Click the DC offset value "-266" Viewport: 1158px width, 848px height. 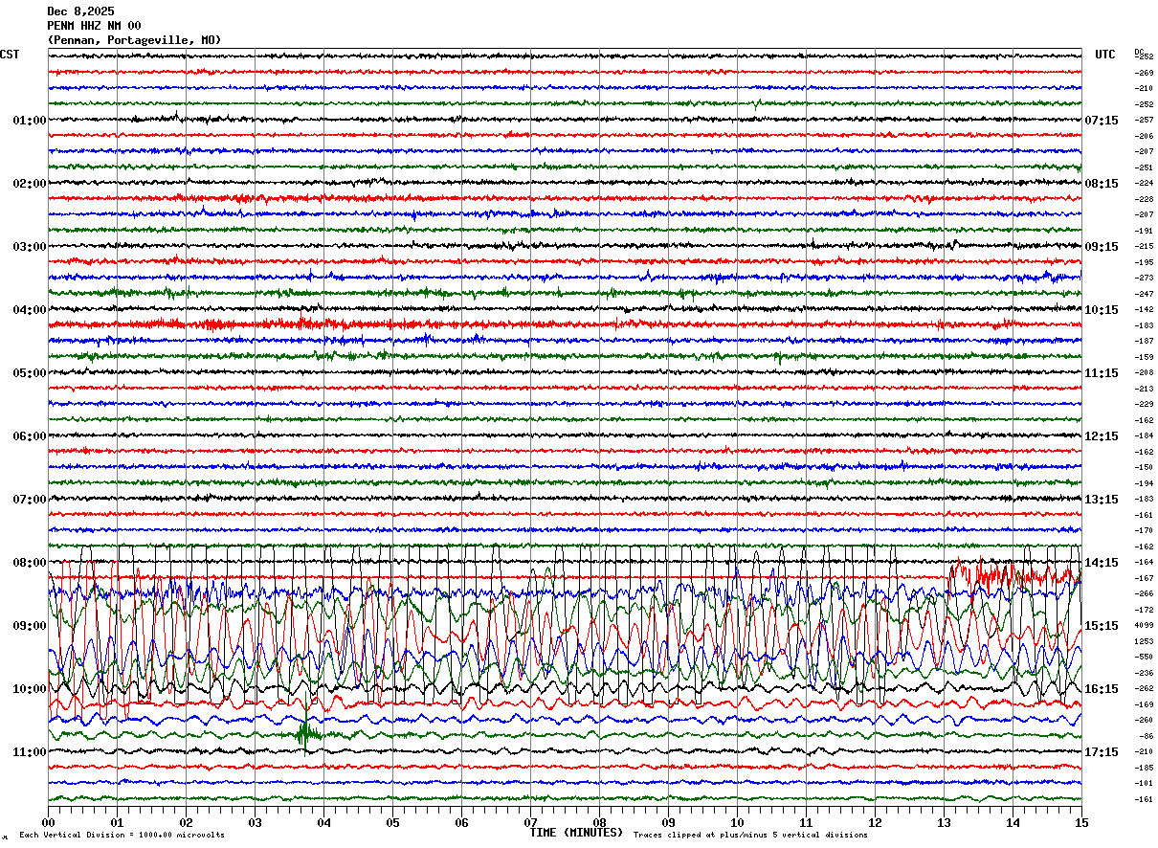coord(1144,594)
